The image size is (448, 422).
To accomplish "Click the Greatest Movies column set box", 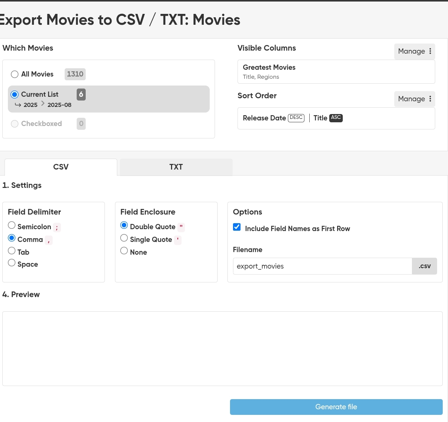I will [336, 72].
